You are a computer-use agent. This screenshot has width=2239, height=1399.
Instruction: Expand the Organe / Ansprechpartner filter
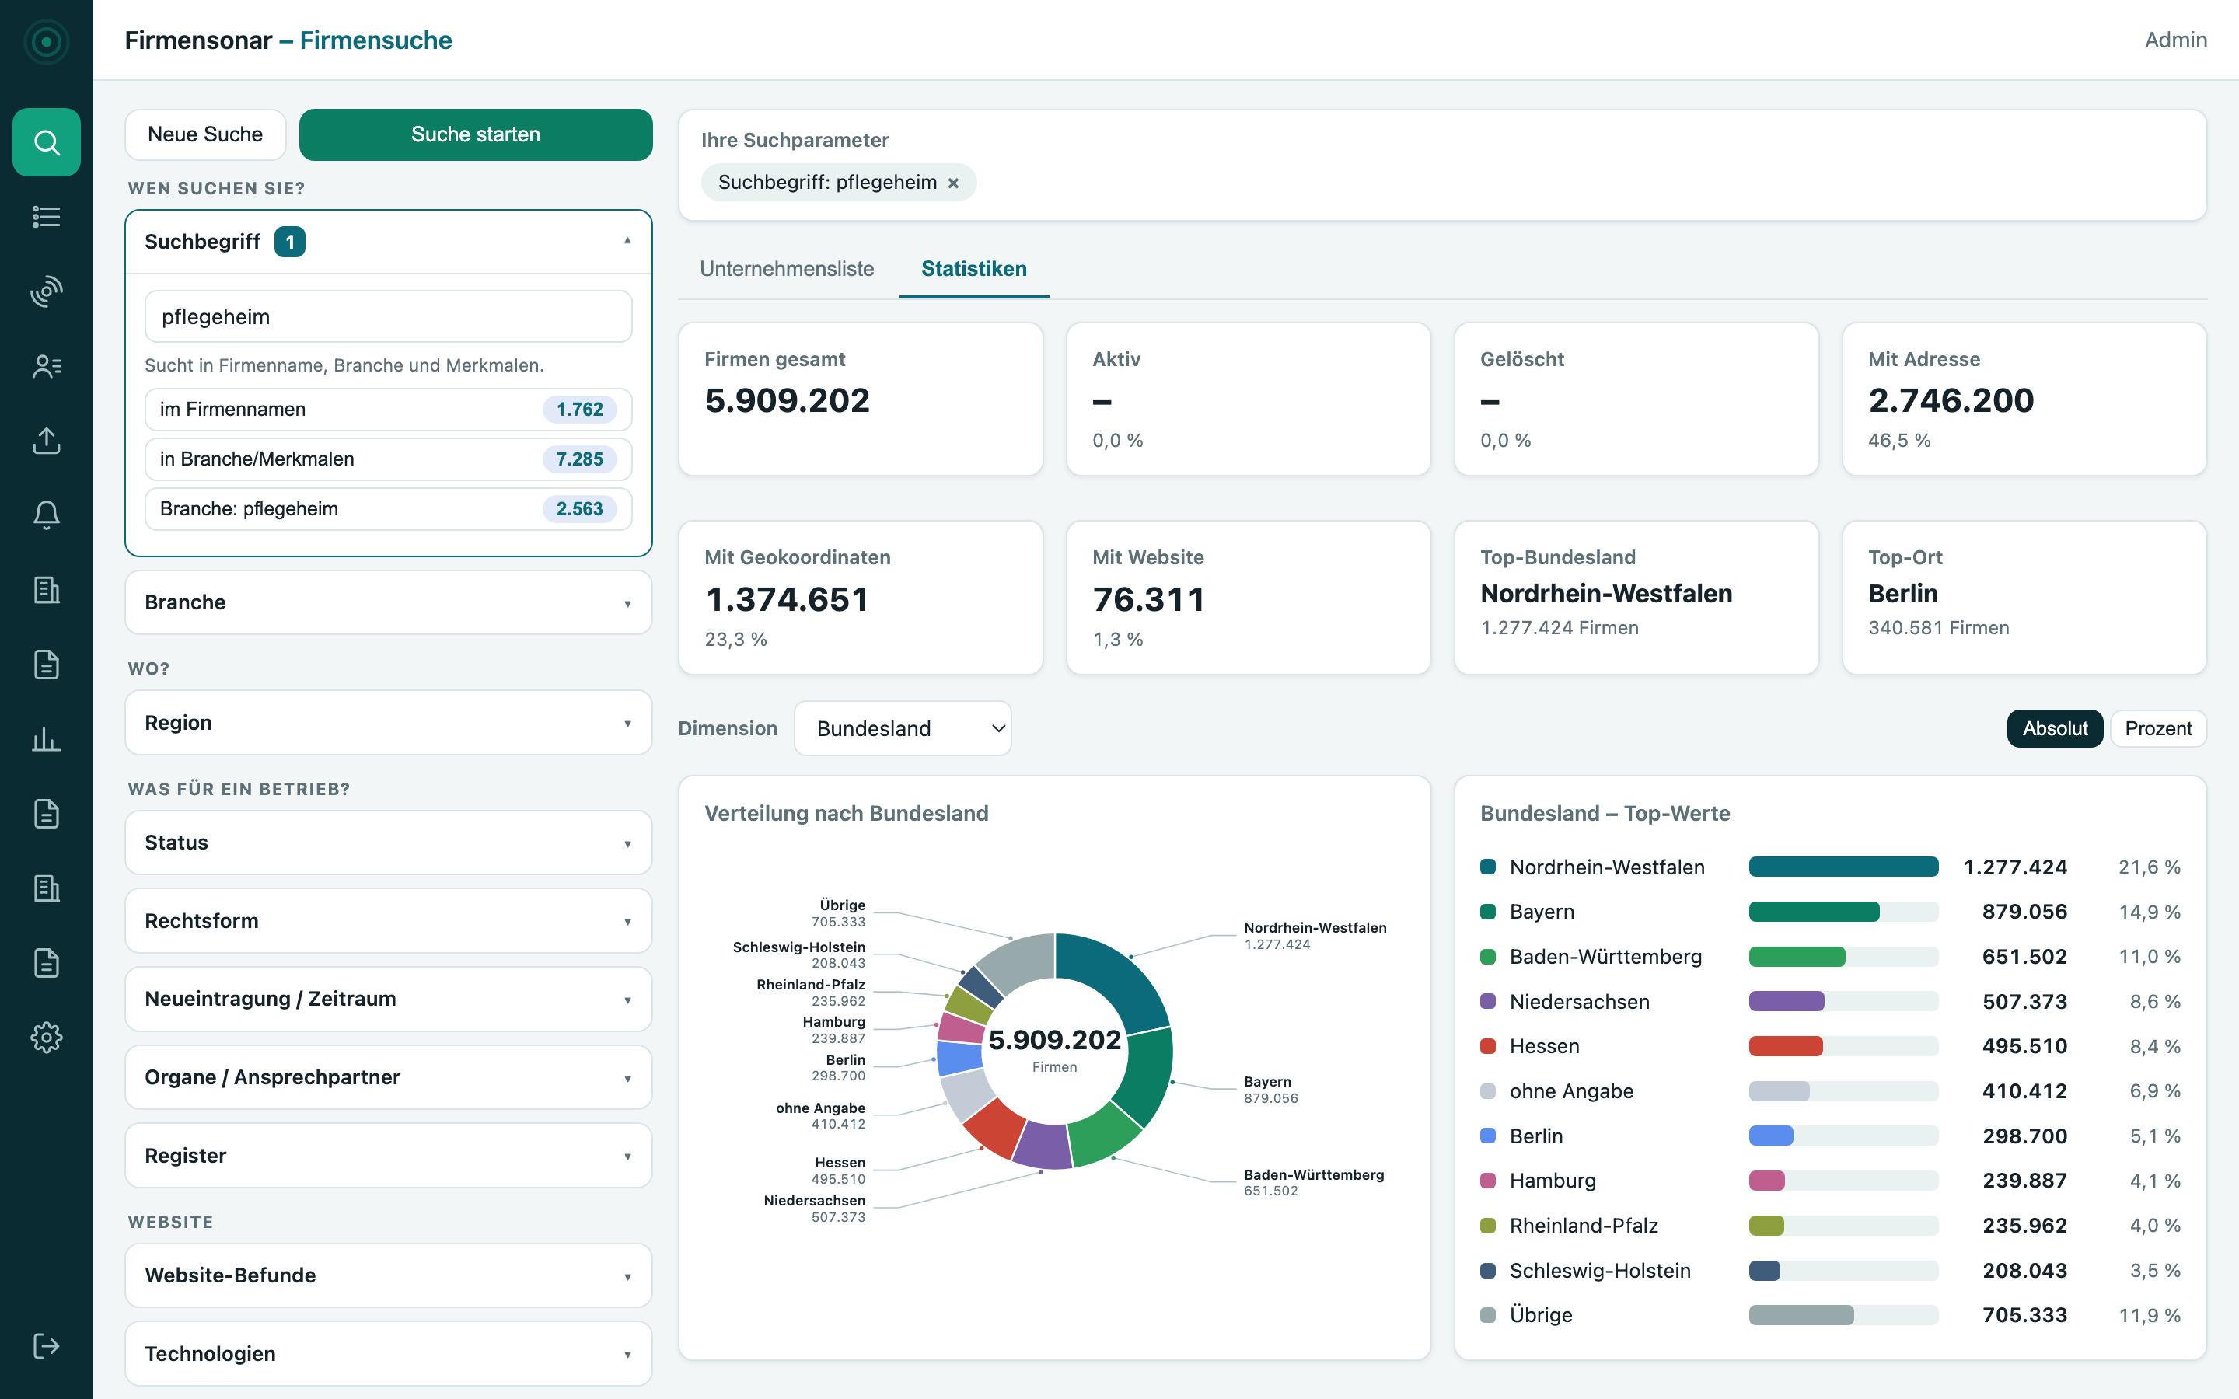[x=389, y=1077]
